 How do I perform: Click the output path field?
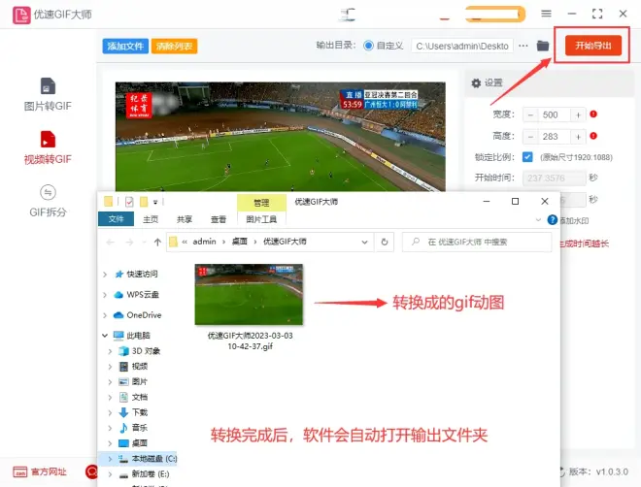462,47
